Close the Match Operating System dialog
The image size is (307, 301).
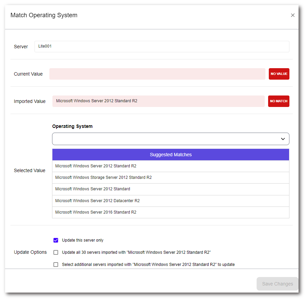point(292,15)
